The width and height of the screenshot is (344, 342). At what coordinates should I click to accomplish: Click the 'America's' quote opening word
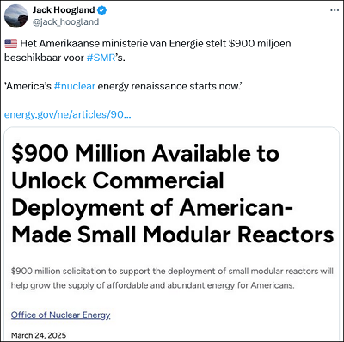tap(28, 86)
